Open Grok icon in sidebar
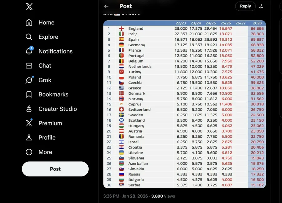This screenshot has width=282, height=203. 29,80
